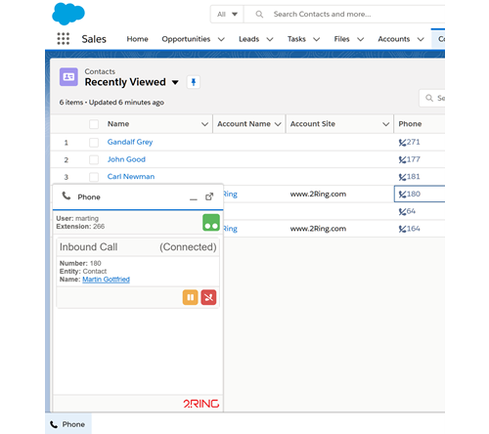Pop out the Phone panel window
The width and height of the screenshot is (489, 434).
(x=209, y=196)
